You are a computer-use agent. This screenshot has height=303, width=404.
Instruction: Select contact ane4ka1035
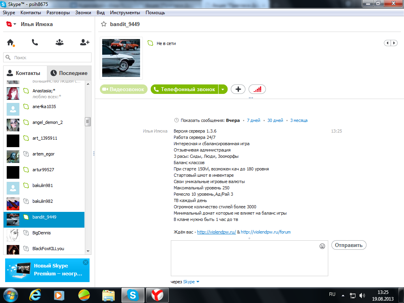[x=44, y=109]
